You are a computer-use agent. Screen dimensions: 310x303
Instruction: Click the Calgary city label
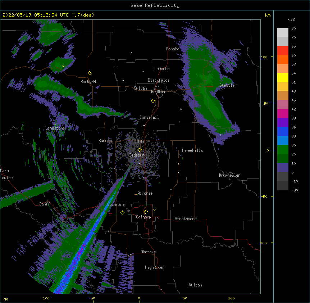[x=143, y=217]
